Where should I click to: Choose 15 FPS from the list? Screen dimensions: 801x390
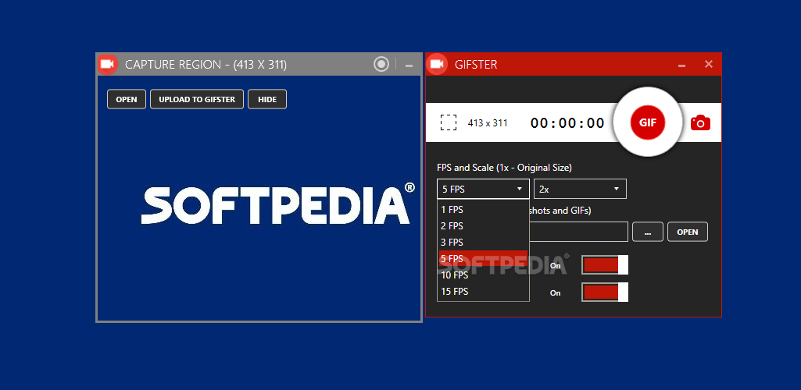point(483,291)
